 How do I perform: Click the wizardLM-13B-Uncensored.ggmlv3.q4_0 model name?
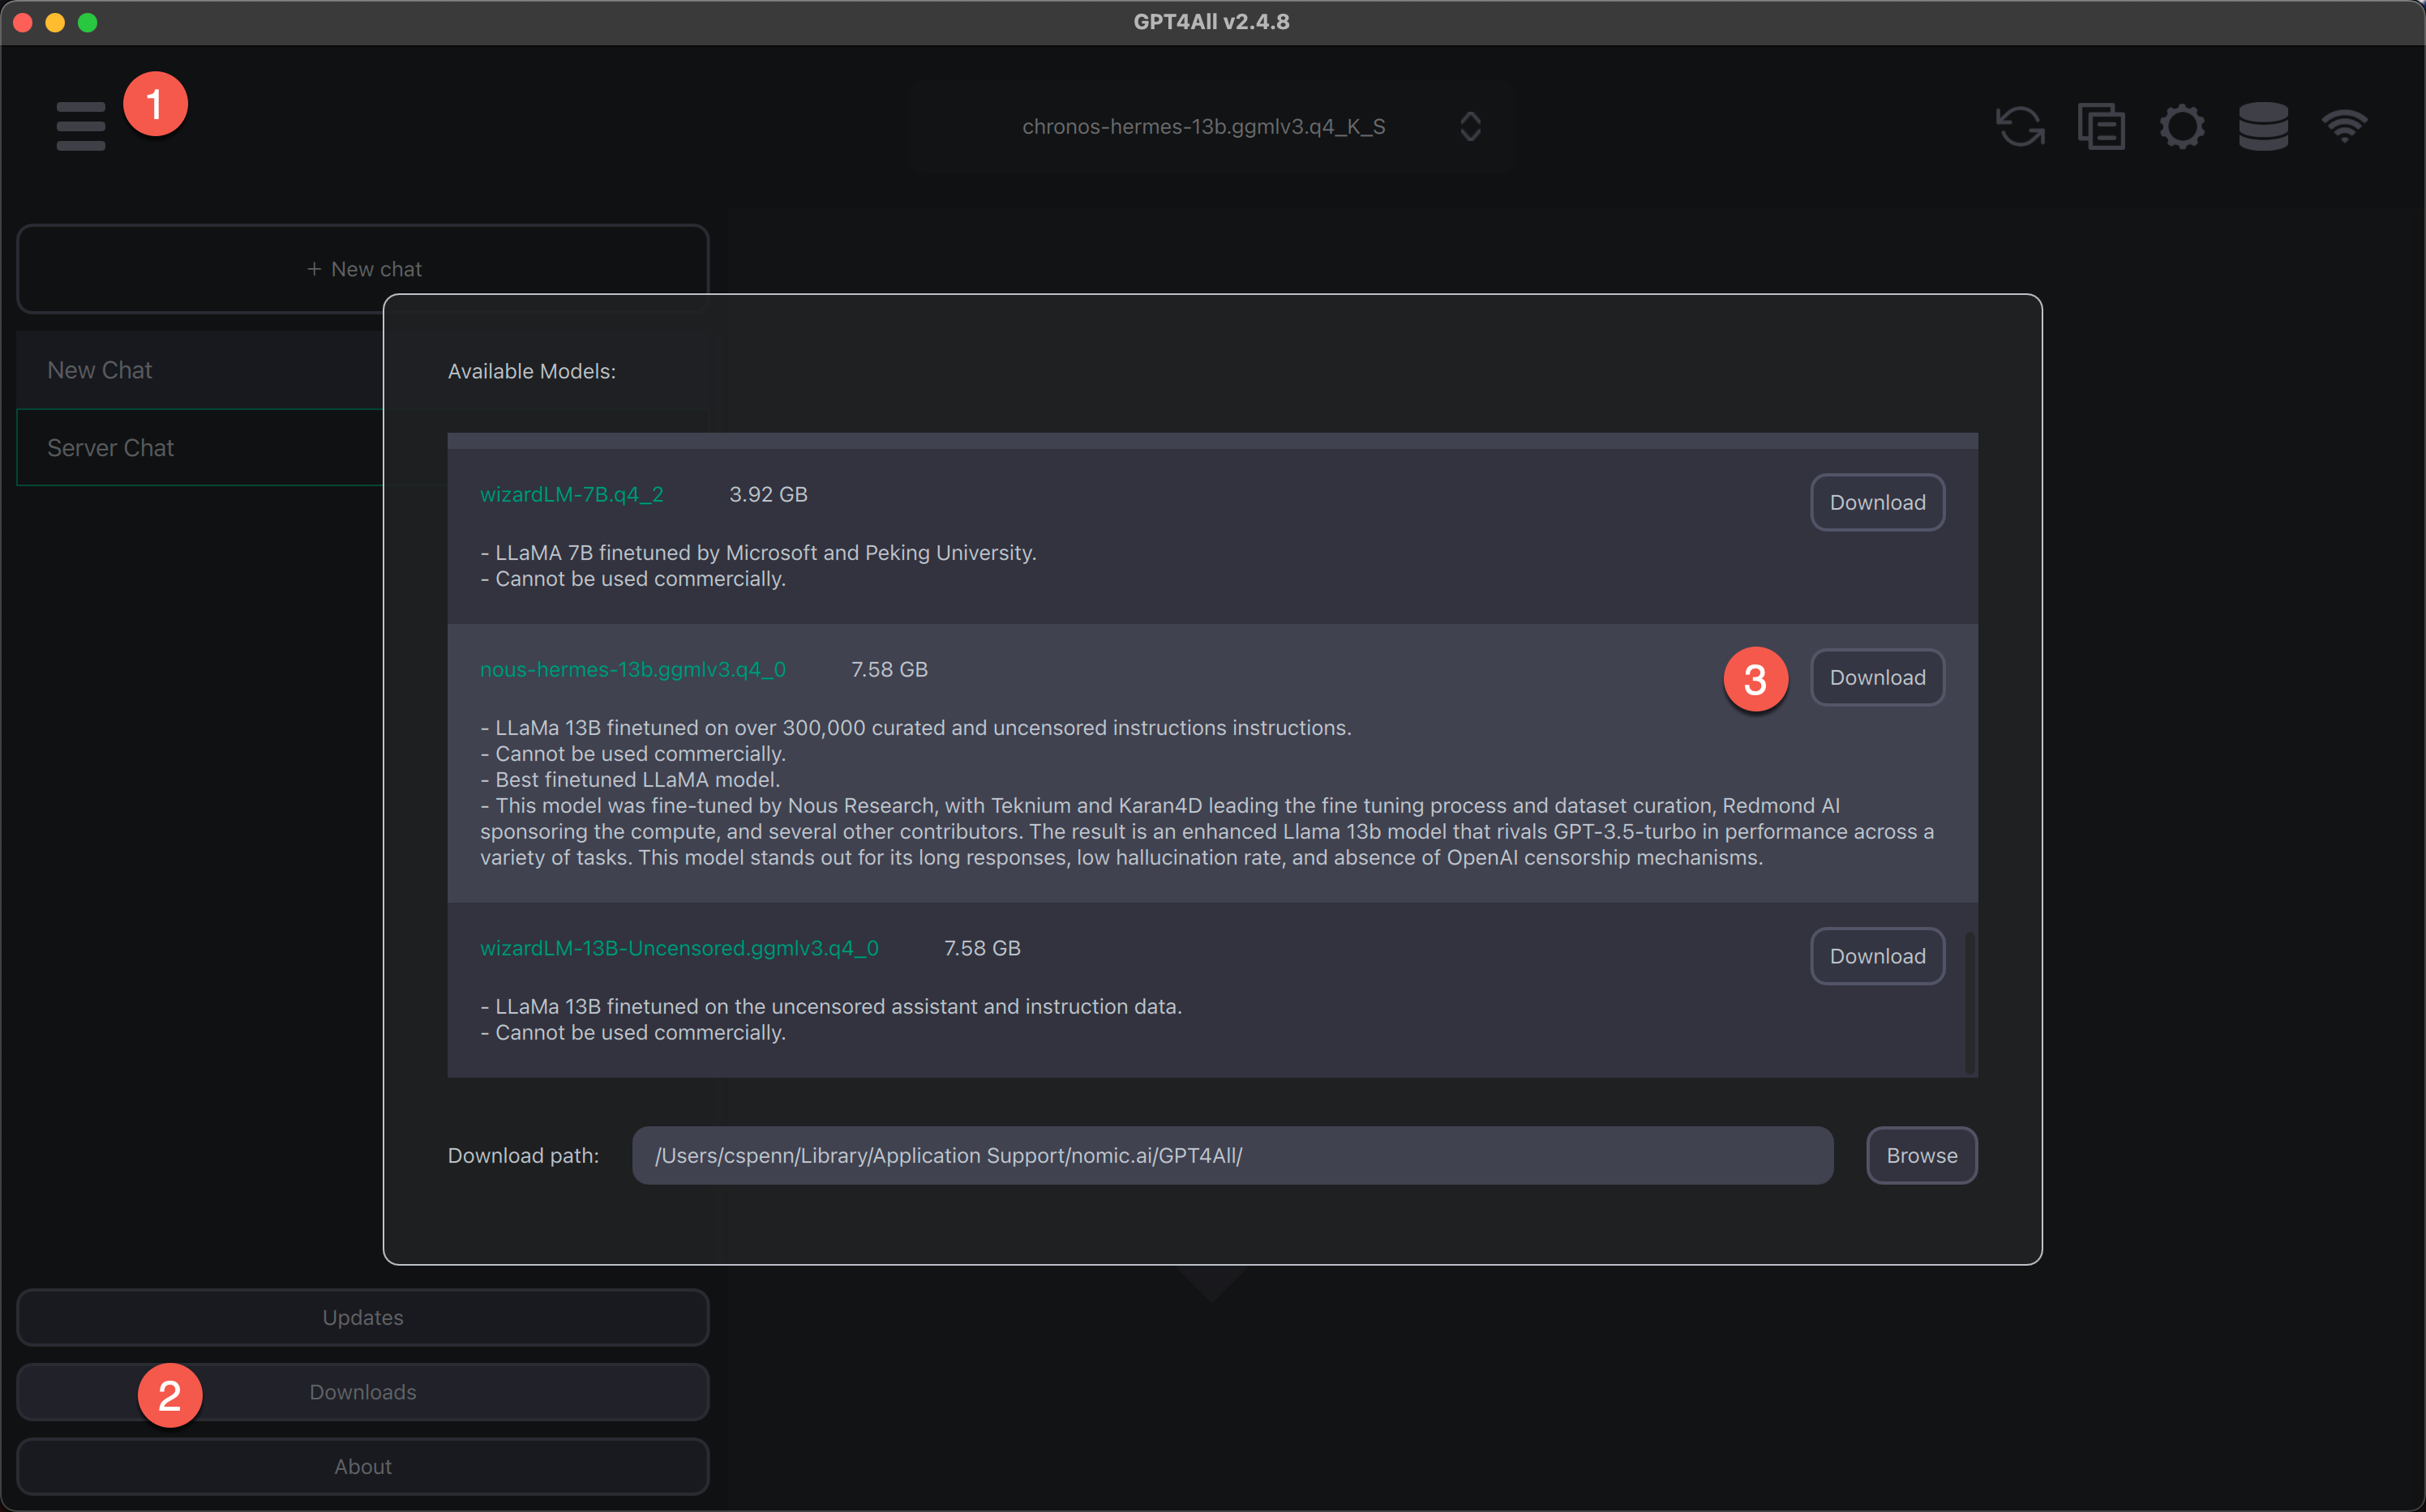point(679,948)
